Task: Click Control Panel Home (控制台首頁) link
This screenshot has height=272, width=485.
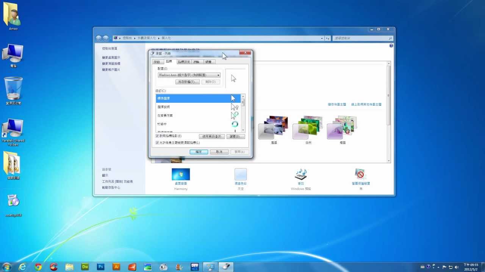Action: point(110,48)
